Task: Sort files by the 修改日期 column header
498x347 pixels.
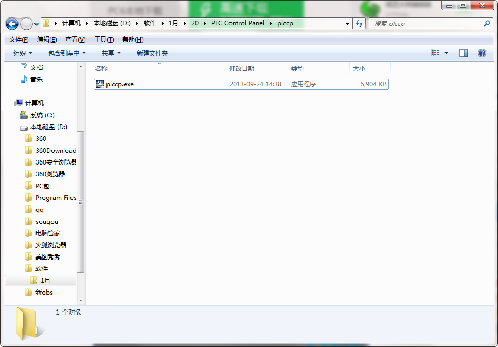Action: 242,68
